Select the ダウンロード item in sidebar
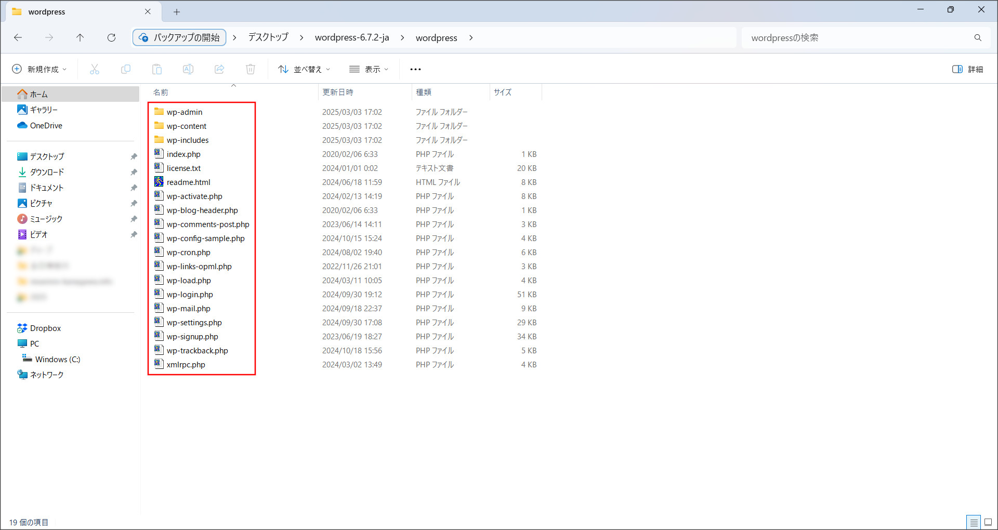998x530 pixels. [47, 172]
